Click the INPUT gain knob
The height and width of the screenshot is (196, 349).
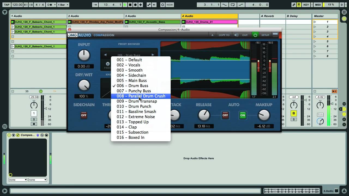pyautogui.click(x=84, y=55)
